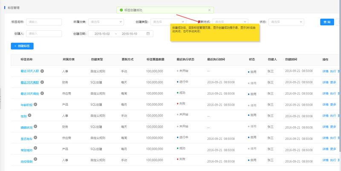The height and width of the screenshot is (171, 341).
Task: Click the gray info icon beside 岗位级别
Action: 35,159
